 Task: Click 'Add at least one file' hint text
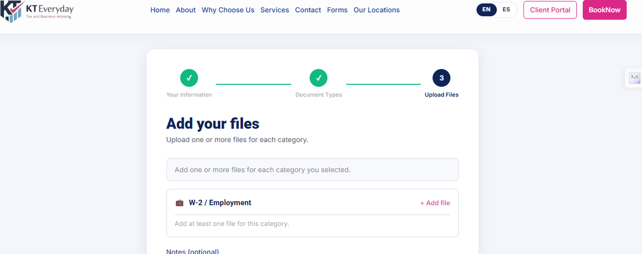click(232, 224)
